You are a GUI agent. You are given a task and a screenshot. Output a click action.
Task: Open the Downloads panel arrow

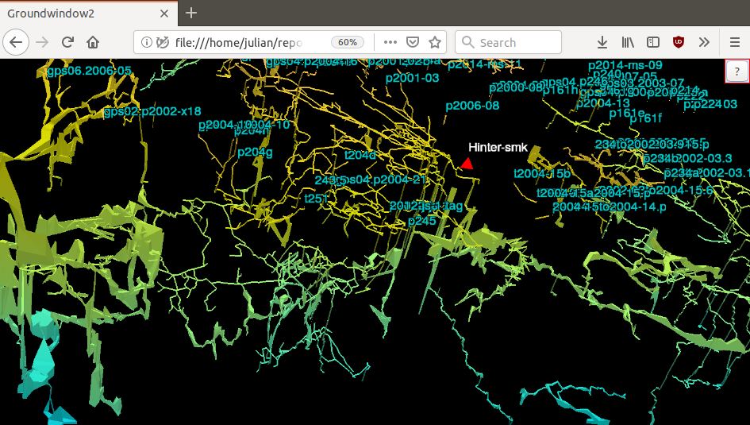point(602,42)
